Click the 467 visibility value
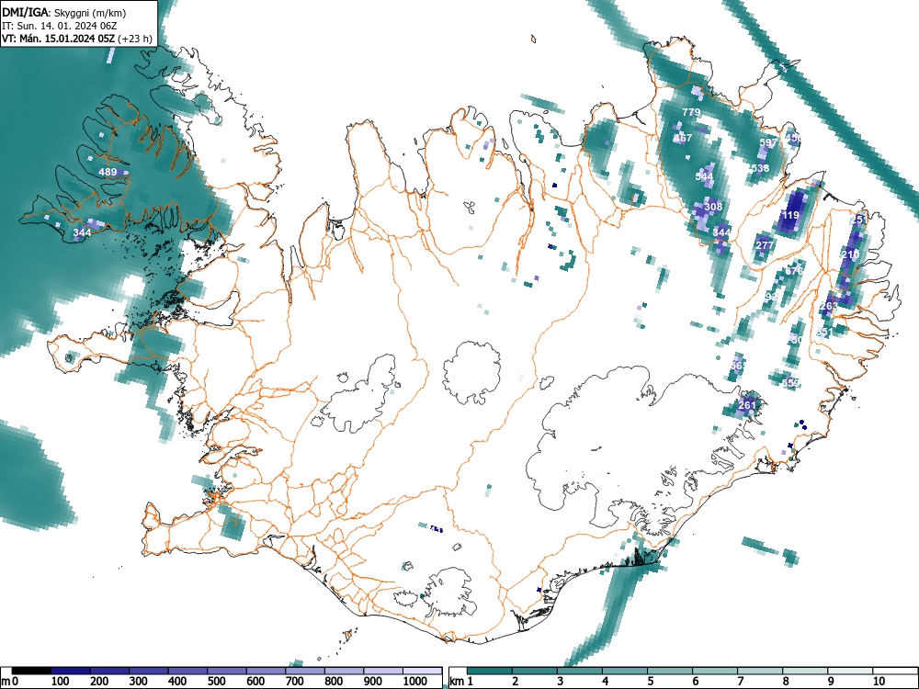 [682, 139]
